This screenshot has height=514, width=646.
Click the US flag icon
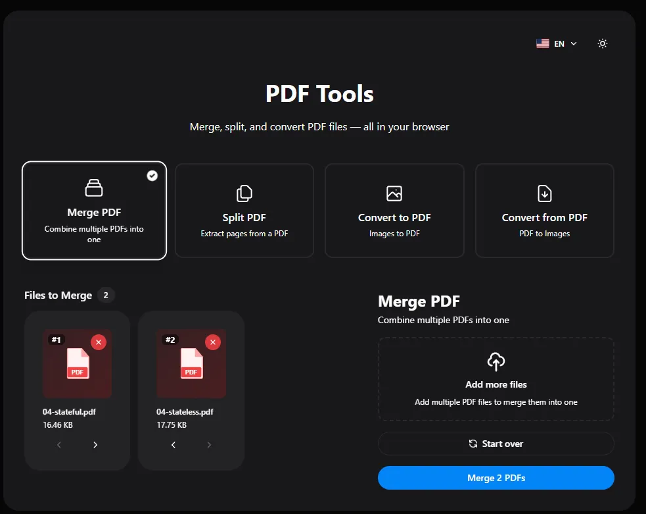(542, 43)
